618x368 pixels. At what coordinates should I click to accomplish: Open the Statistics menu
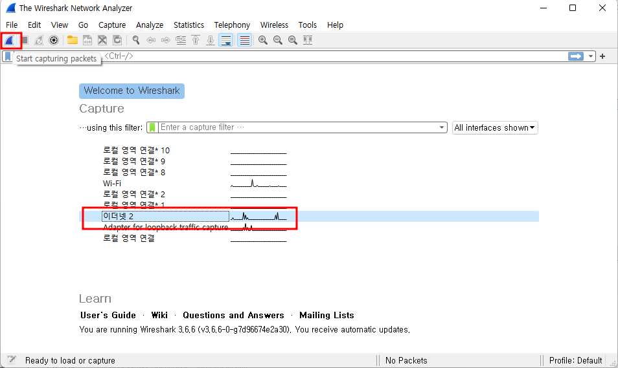coord(189,25)
